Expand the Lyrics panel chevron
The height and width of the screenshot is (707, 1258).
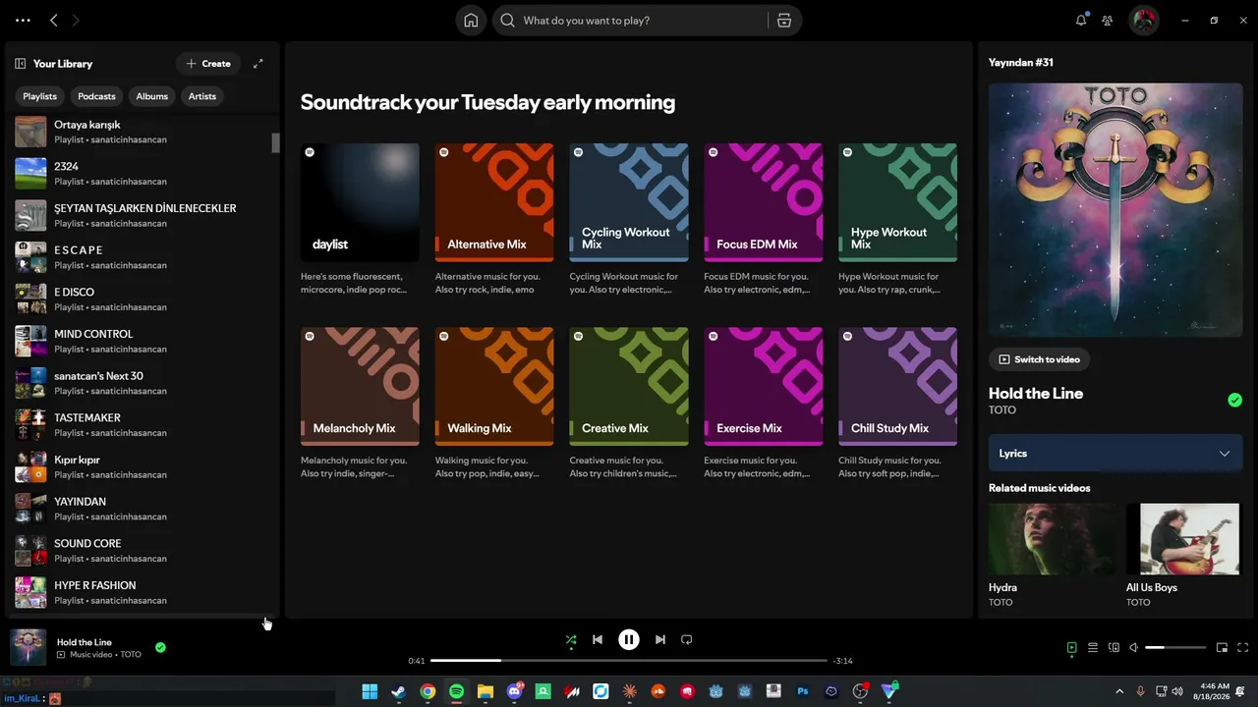[1225, 454]
